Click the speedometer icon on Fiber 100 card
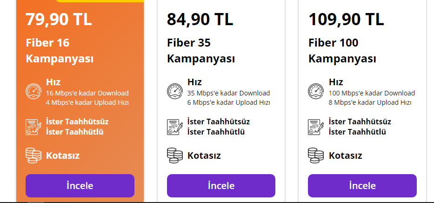The image size is (434, 203). pyautogui.click(x=316, y=91)
